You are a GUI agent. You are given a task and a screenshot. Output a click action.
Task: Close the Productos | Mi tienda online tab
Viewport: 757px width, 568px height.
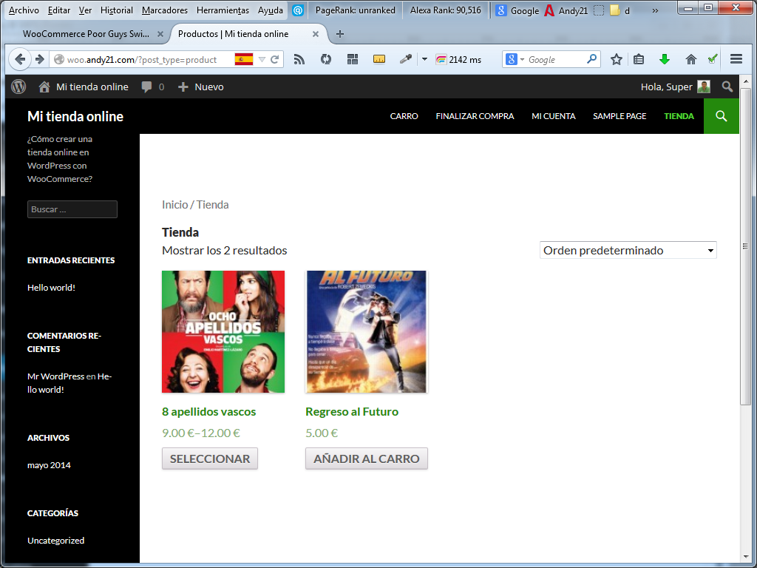315,34
